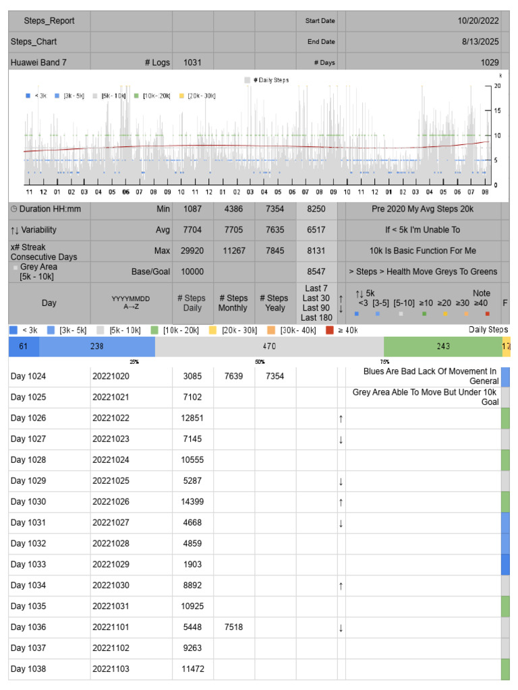Screen dimensions: 518x690
Task: Select monthly value 7518 in Day 1036 row
Action: [234, 627]
